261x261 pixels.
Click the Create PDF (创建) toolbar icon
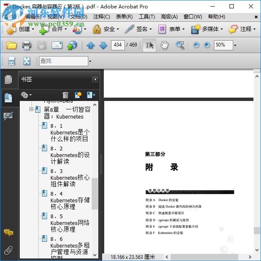tap(11, 29)
